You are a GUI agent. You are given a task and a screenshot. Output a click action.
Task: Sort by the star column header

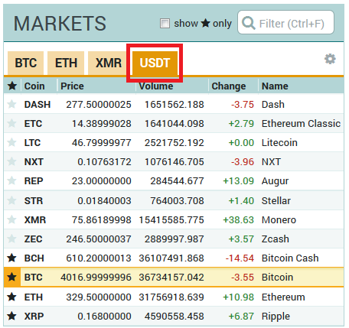(x=12, y=86)
